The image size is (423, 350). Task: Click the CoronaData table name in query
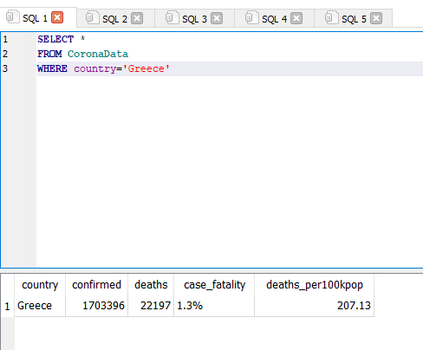click(98, 54)
